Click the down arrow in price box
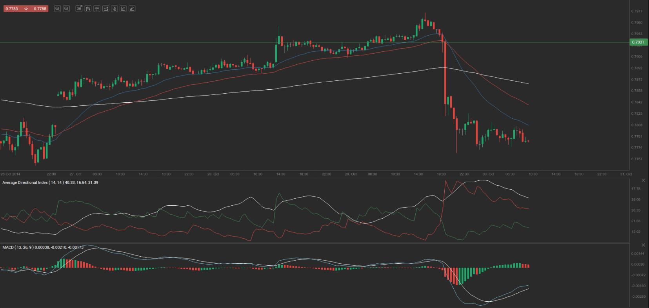This screenshot has height=308, width=649. pos(26,9)
